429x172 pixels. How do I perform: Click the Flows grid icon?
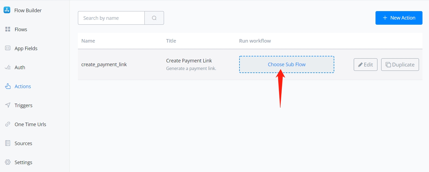(x=8, y=29)
